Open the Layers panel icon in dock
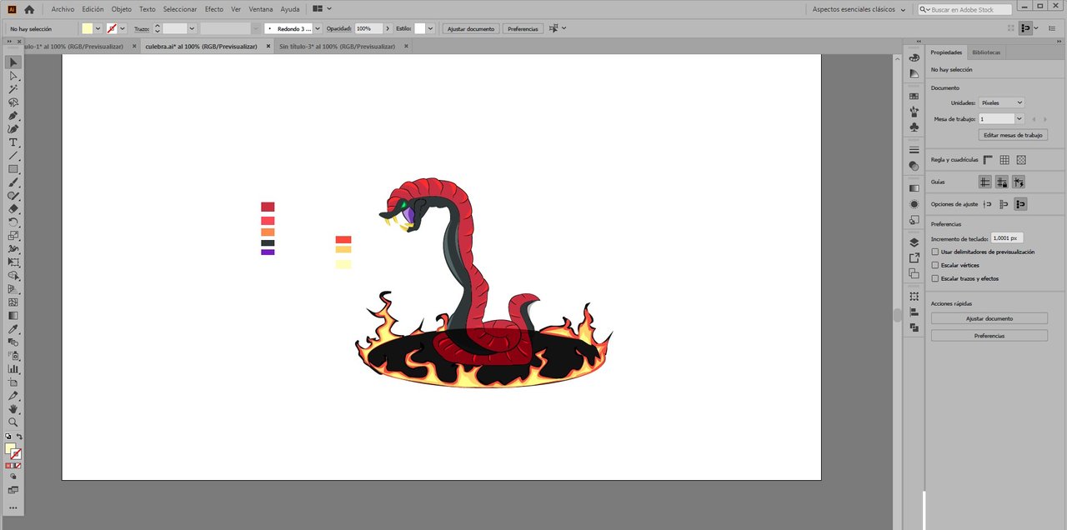The image size is (1067, 530). point(914,242)
